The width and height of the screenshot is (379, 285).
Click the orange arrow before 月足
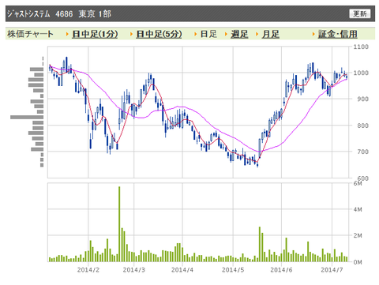[x=257, y=34]
